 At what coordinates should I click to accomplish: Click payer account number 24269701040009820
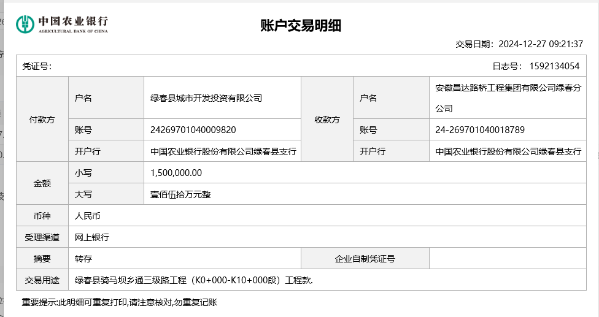(193, 130)
